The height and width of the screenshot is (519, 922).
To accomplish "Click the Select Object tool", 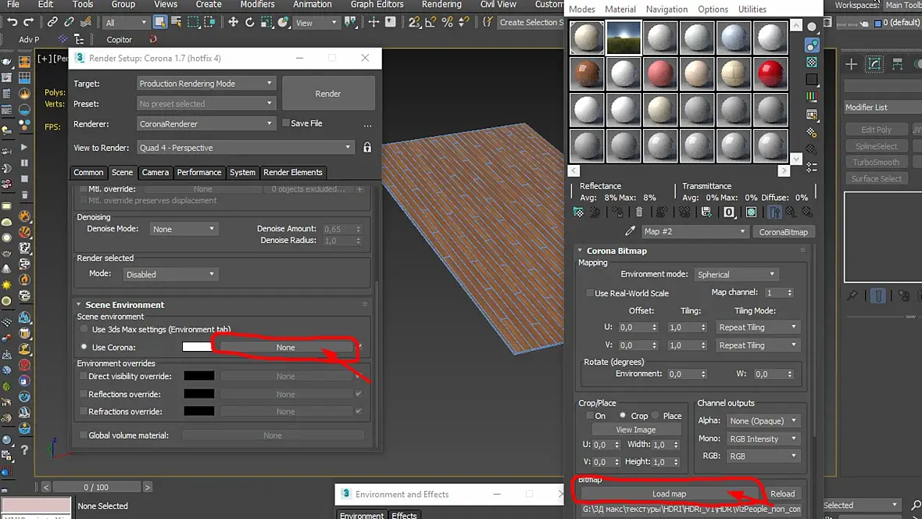I will (160, 23).
